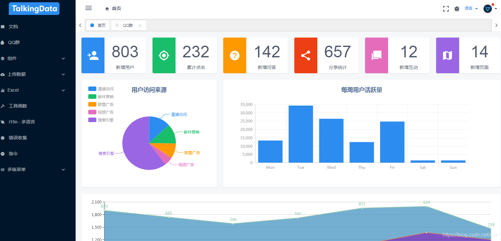The height and width of the screenshot is (241, 501).
Task: Click the 872 data point on line chart
Action: (x=362, y=208)
